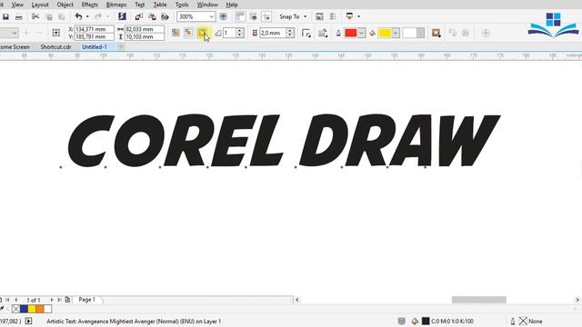This screenshot has height=327, width=582.
Task: Click the Clear contour icon
Action: tap(466, 33)
